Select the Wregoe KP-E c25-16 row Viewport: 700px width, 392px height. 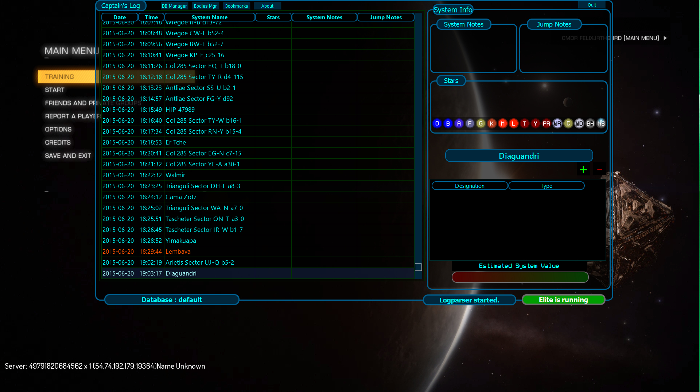258,55
